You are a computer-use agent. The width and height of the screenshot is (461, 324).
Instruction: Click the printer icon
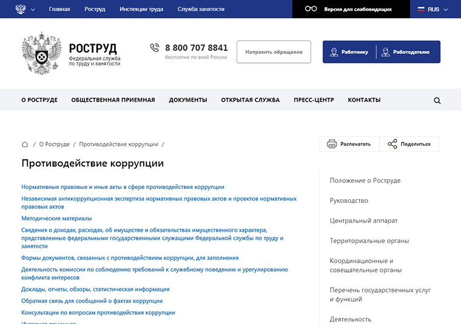point(332,144)
